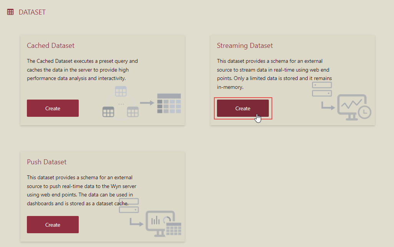Click the stacked server icon in Streaming Dataset card

click(x=322, y=89)
